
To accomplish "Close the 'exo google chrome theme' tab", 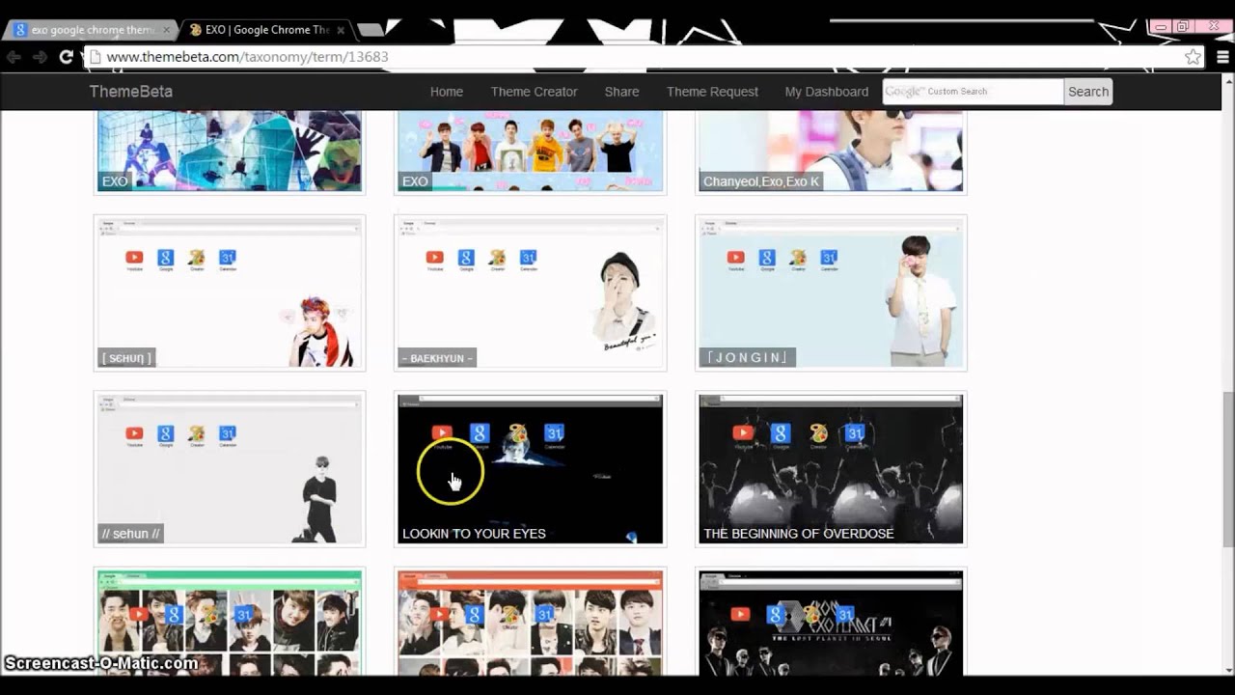I will tap(166, 30).
